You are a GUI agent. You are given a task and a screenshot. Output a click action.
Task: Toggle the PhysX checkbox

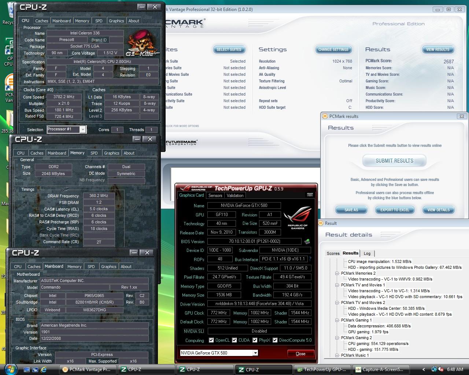pos(255,340)
